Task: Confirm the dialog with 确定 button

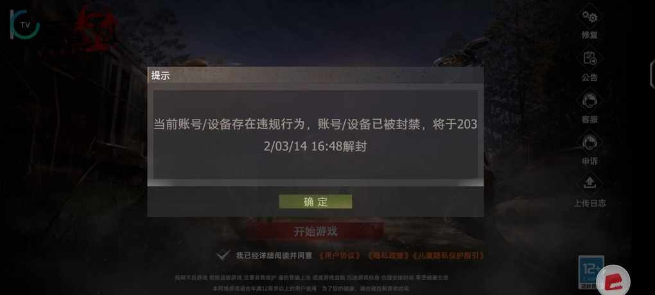Action: tap(315, 202)
